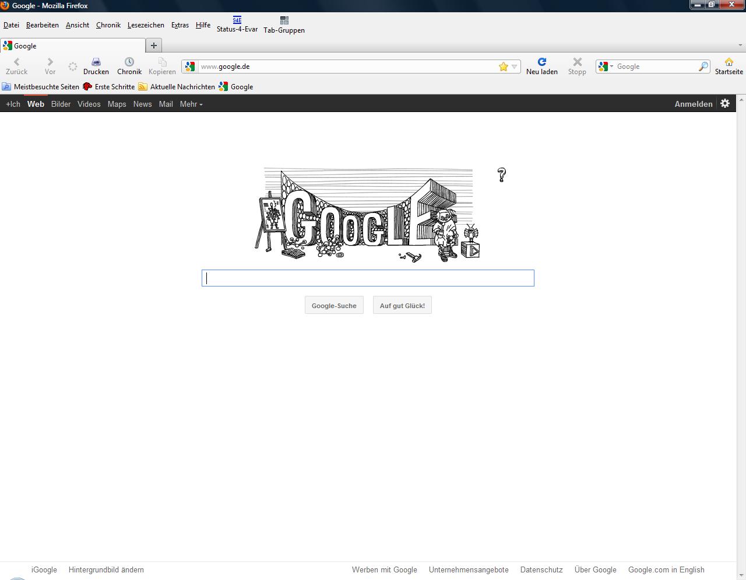Click the Kopieren toolbar icon
This screenshot has height=580, width=746.
162,61
